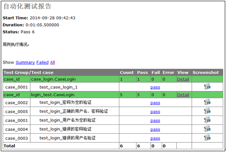Click the Duration value 0:01:05.500000
Viewport: 226px width, 152px height.
tap(42, 25)
